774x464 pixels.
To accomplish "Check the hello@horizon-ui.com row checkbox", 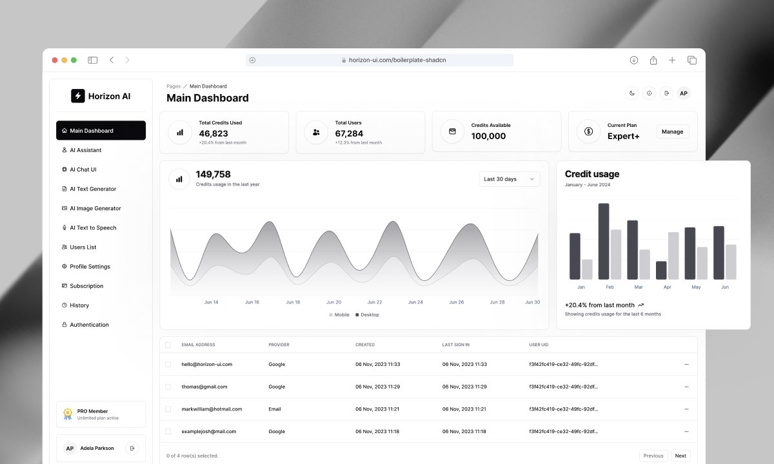I will (168, 364).
